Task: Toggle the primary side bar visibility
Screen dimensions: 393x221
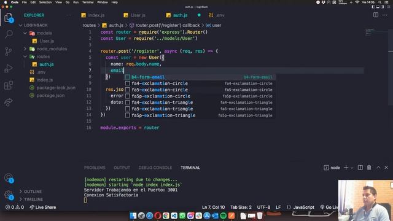Action: click(373, 7)
